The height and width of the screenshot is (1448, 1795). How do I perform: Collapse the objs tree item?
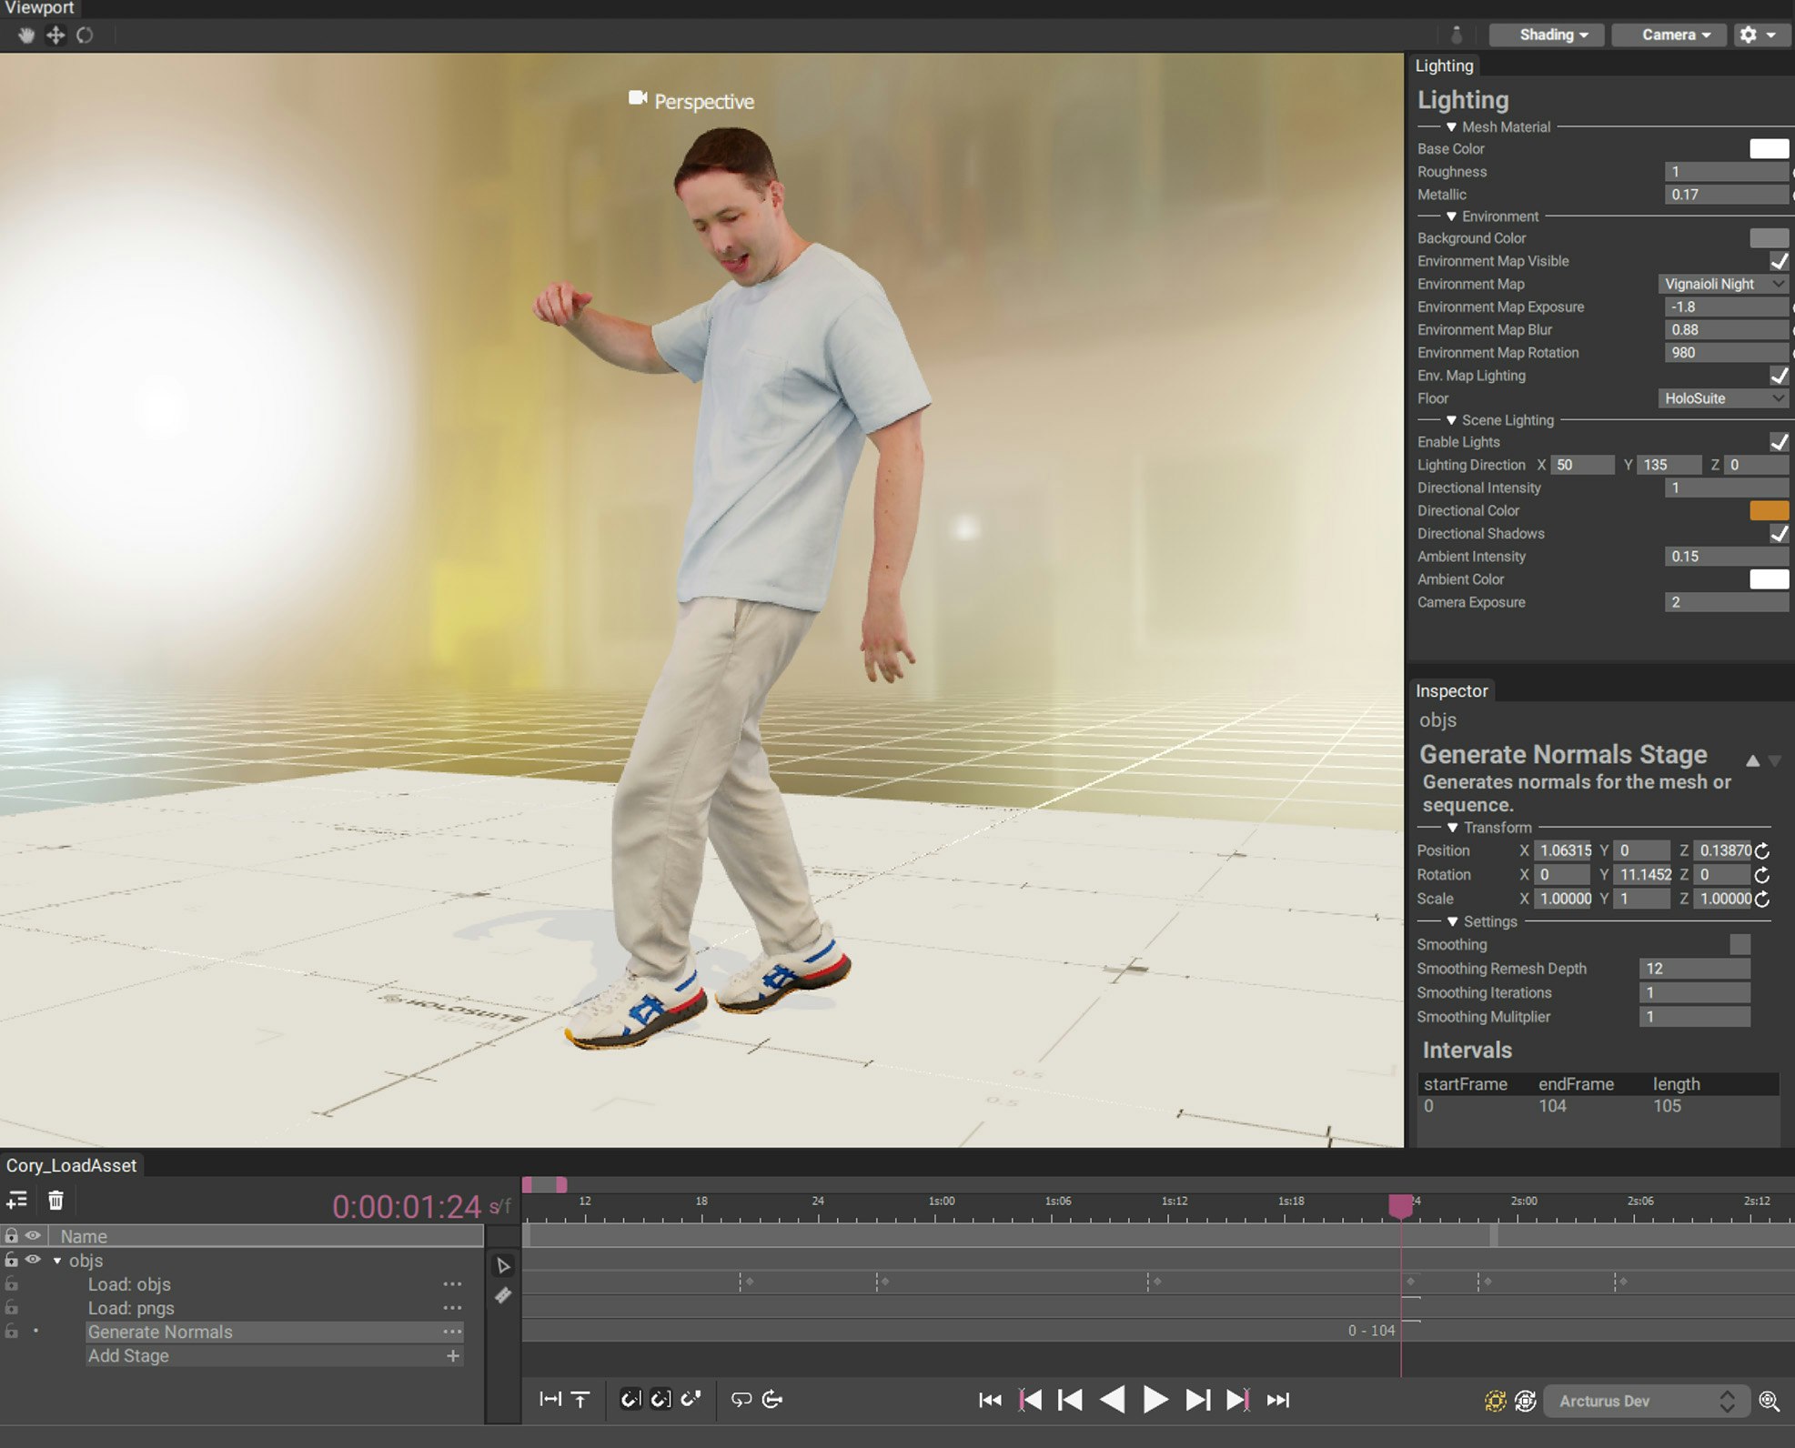pos(57,1261)
